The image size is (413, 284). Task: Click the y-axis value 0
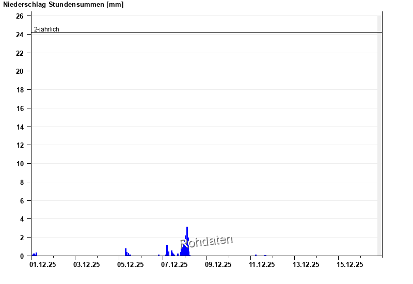[22, 256]
